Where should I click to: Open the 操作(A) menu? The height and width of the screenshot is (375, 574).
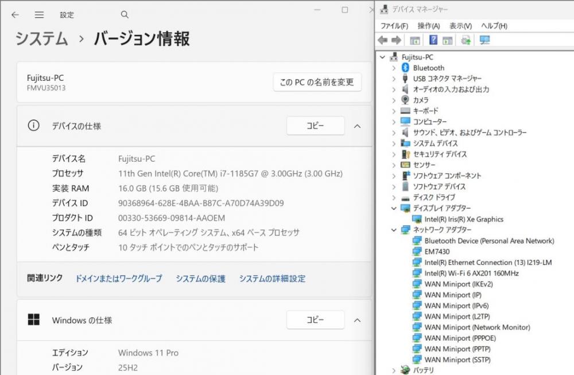click(428, 26)
